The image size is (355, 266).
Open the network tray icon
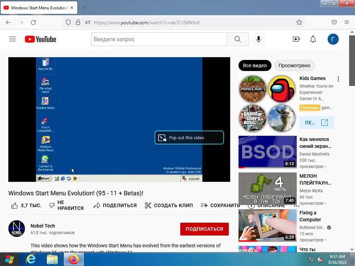click(312, 259)
